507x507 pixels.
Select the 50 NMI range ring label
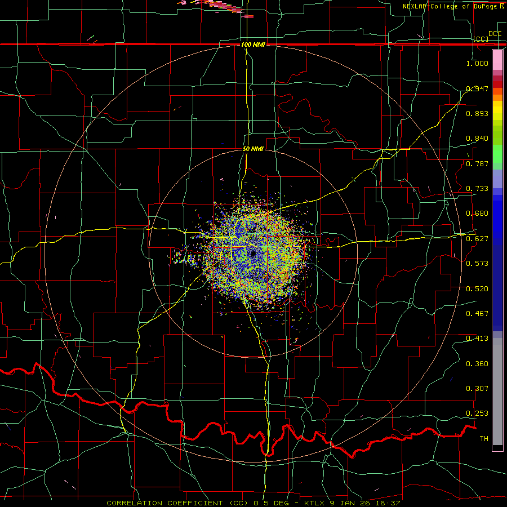point(253,149)
